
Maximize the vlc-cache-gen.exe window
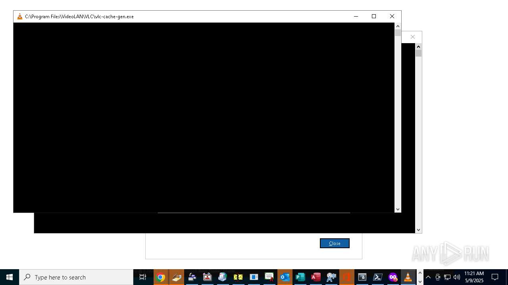click(x=374, y=16)
